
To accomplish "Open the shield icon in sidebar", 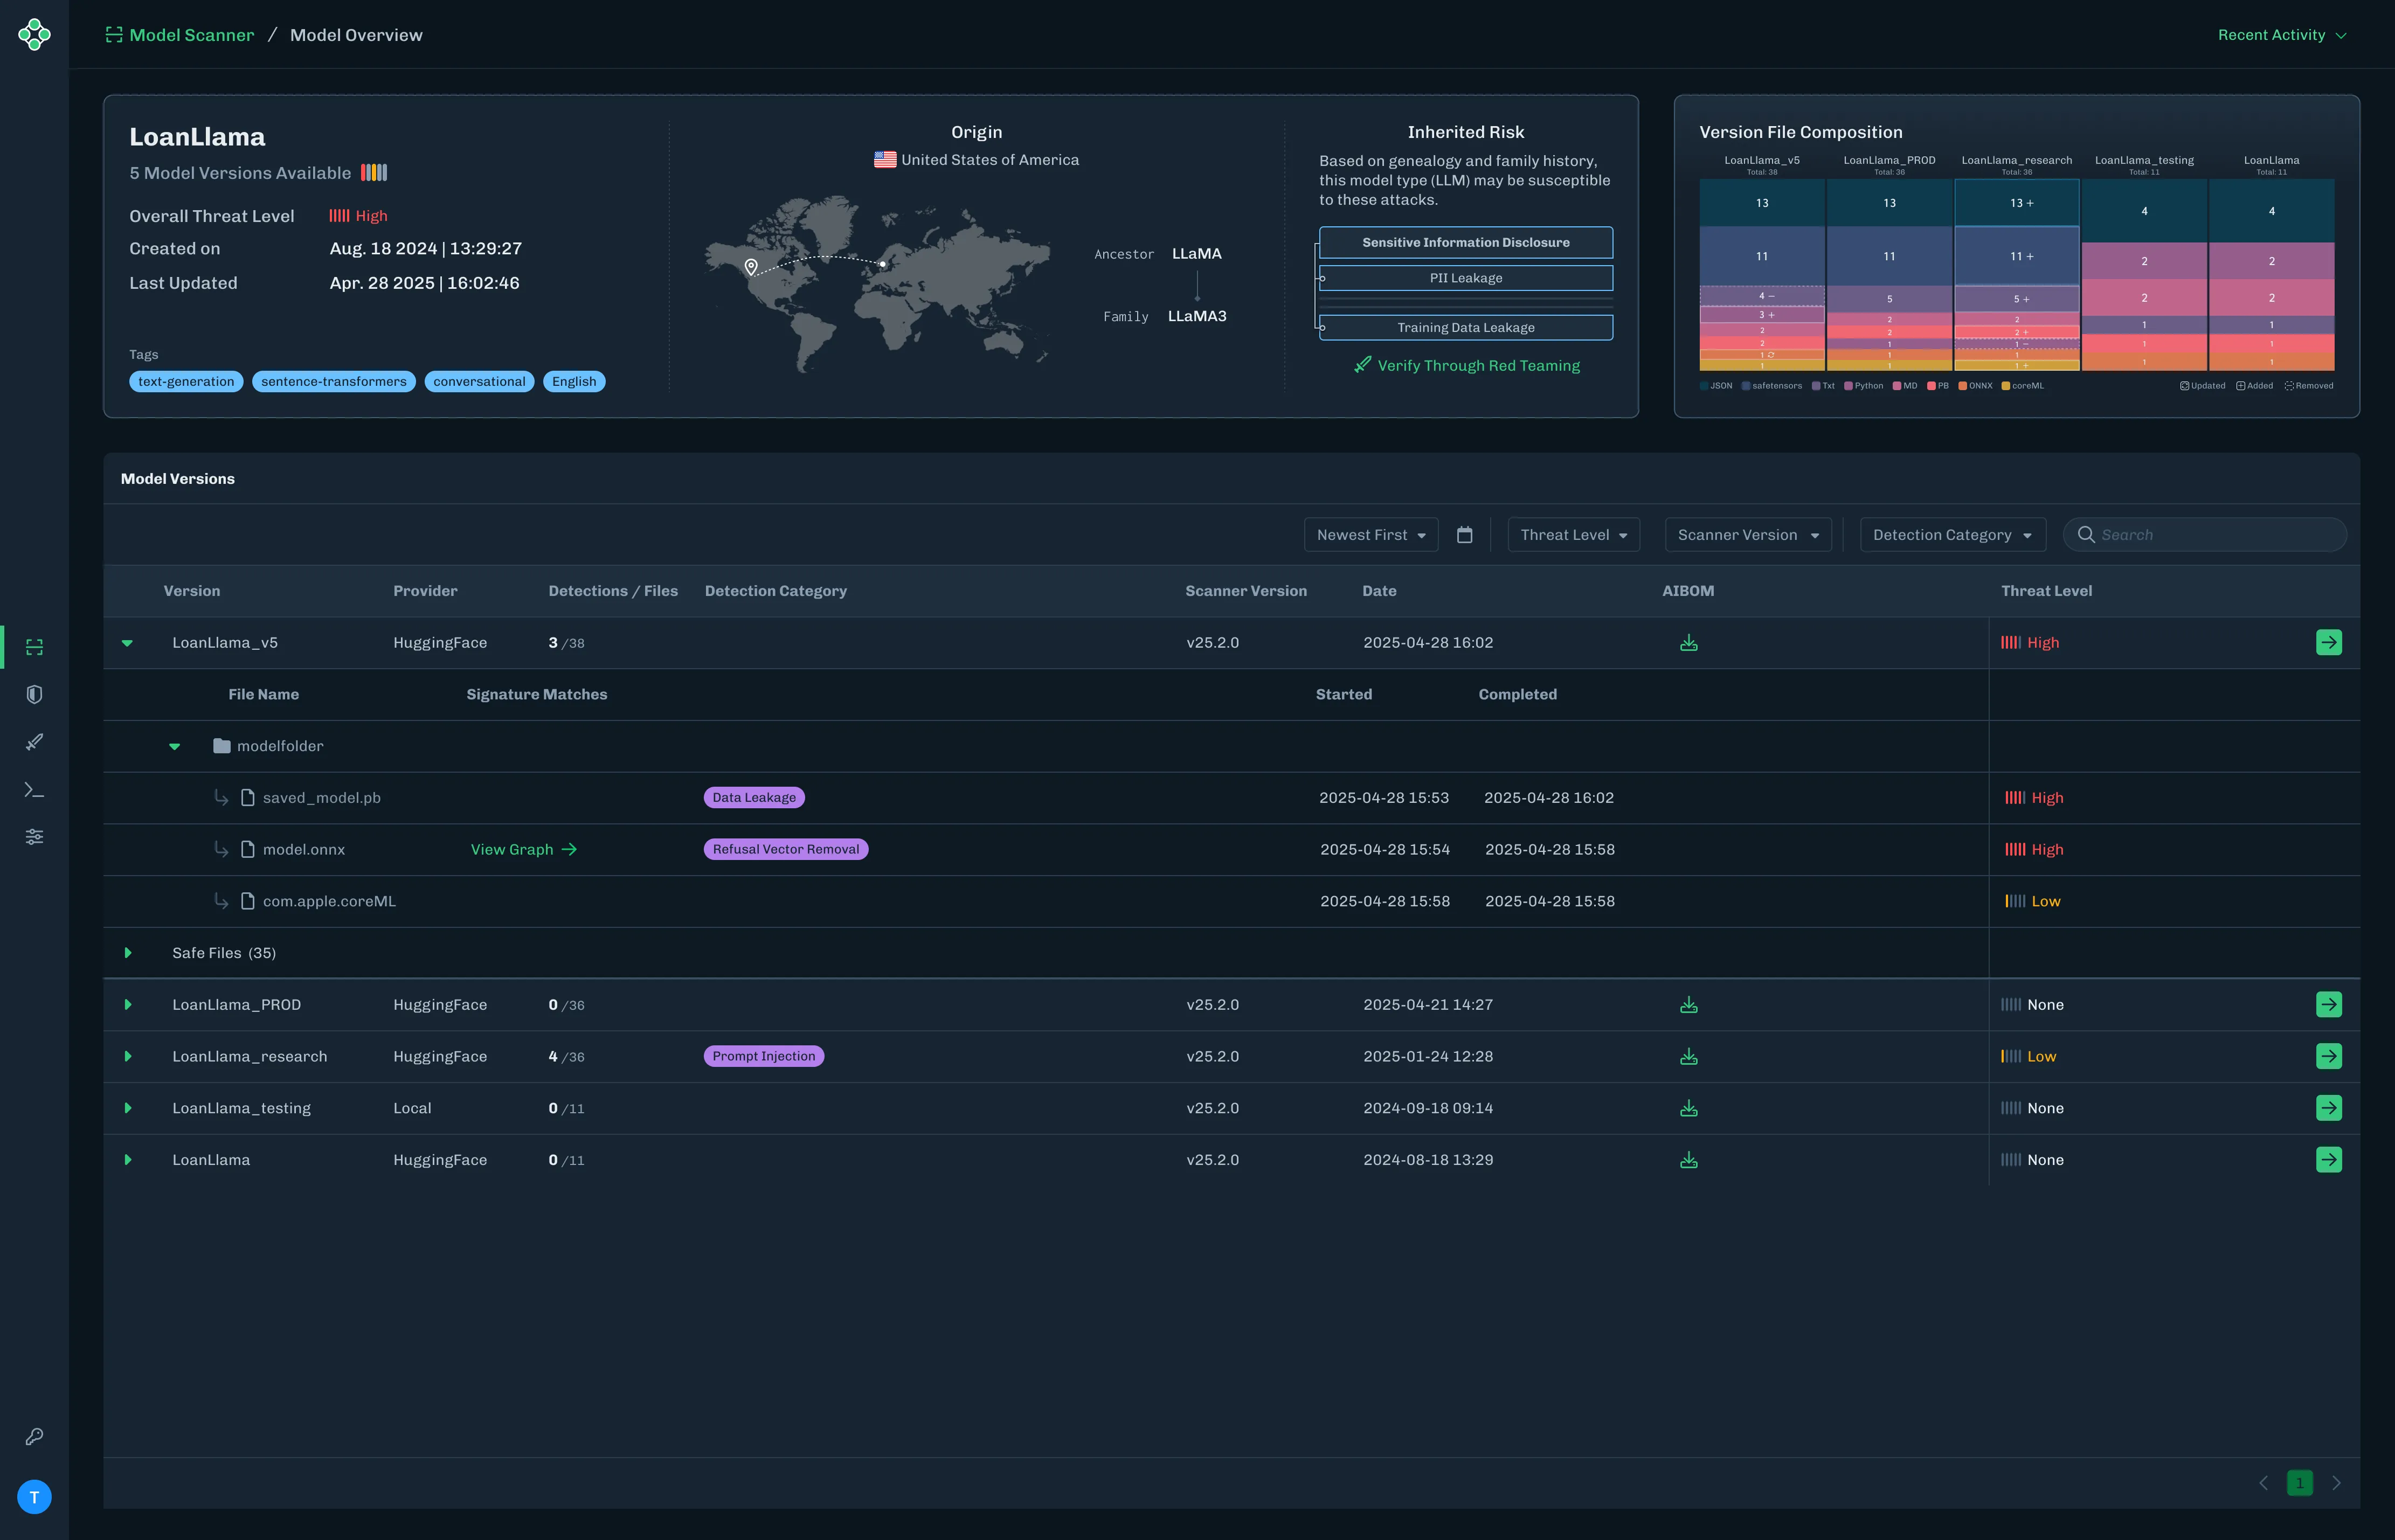I will (34, 694).
